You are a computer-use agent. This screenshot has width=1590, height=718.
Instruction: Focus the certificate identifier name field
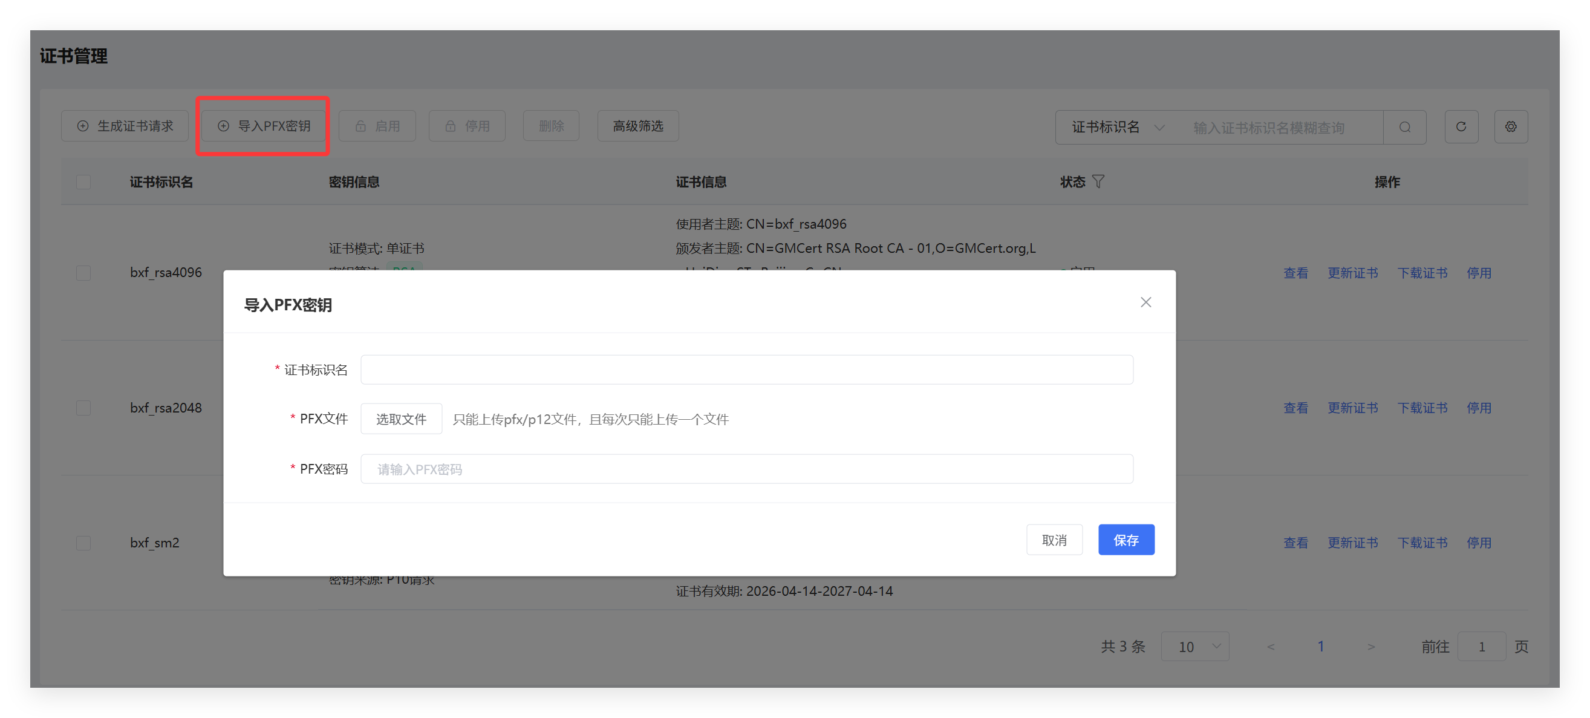pos(746,370)
